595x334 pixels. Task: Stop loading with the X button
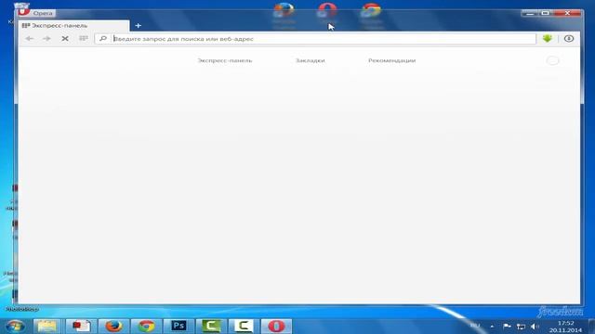pyautogui.click(x=65, y=39)
